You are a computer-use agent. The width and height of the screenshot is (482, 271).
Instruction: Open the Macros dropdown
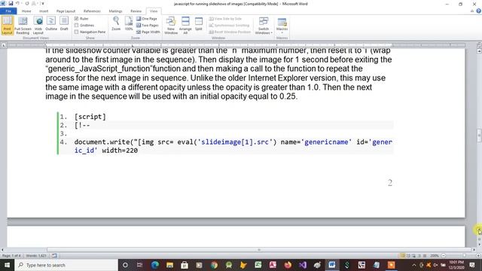[x=282, y=25]
